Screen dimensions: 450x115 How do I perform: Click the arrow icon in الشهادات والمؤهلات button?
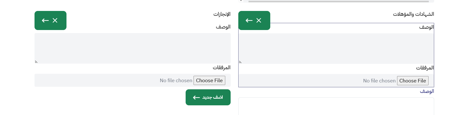point(249,20)
